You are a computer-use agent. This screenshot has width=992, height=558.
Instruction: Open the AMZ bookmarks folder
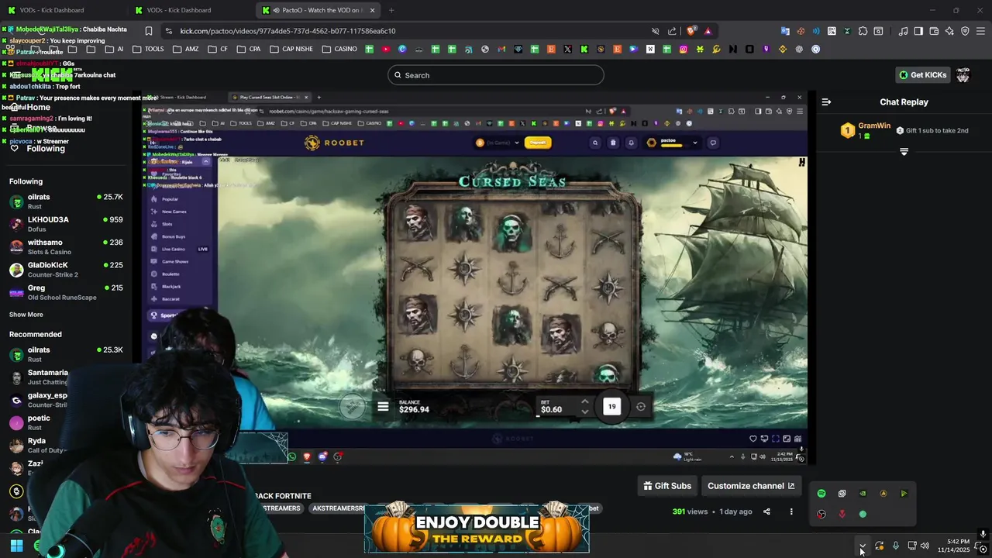tap(186, 49)
